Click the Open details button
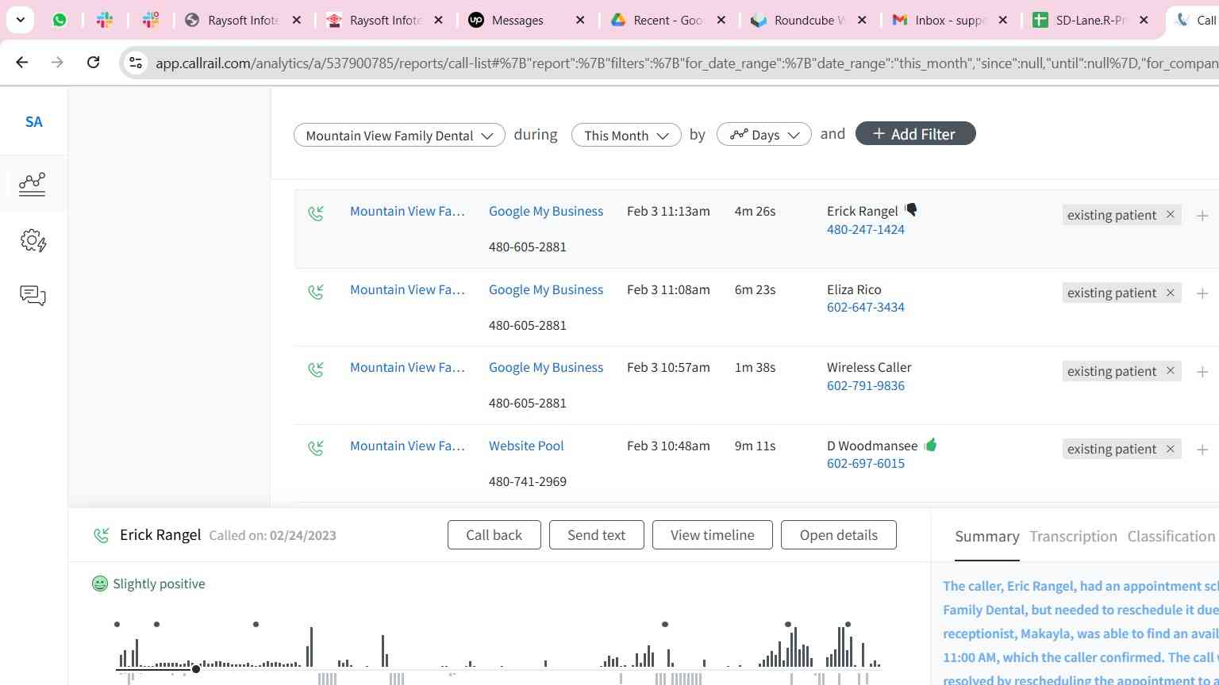 tap(838, 534)
